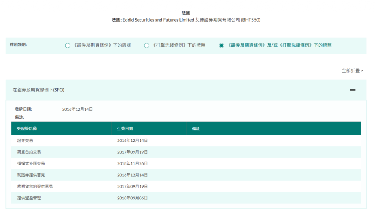Click the 備註 table column header

(x=196, y=129)
